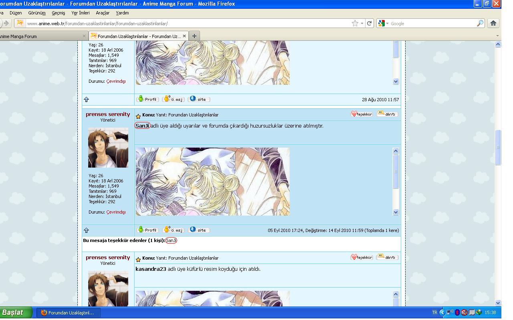Click signature scroll-up arrow in kasandra23 post
513x320 pixels.
pos(396,294)
